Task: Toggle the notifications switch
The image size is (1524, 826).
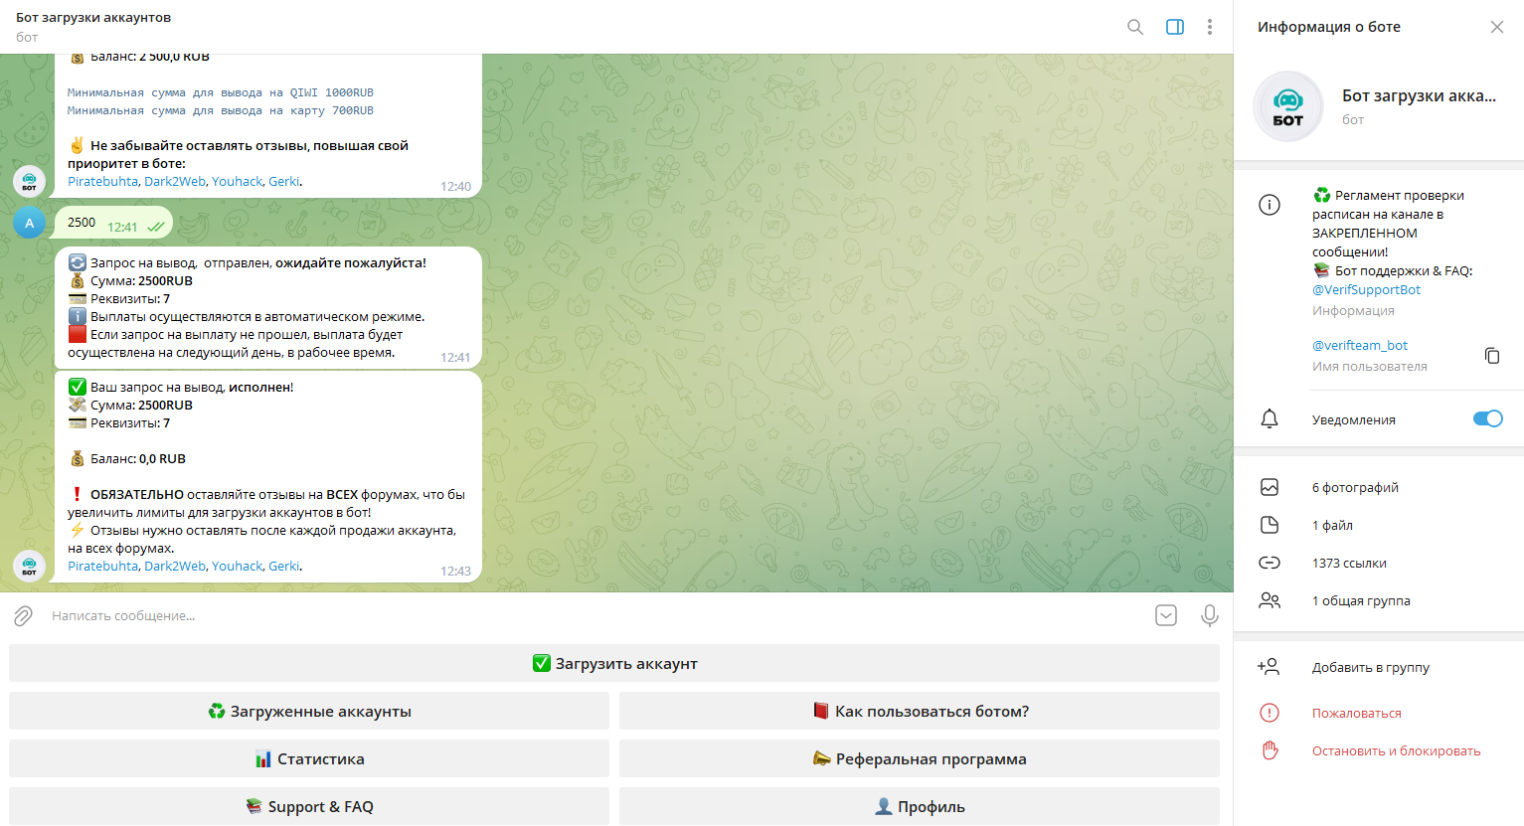Action: [1487, 418]
